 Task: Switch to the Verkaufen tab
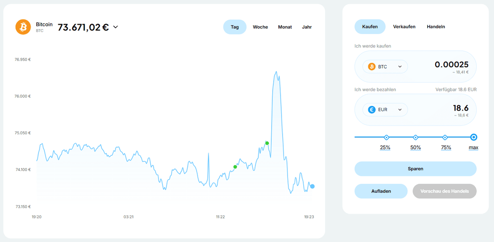pyautogui.click(x=404, y=27)
